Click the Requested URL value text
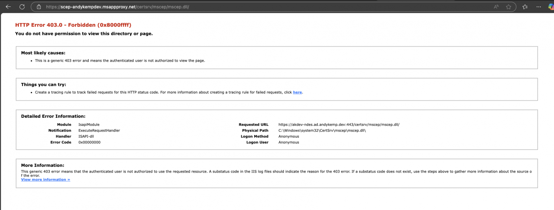This screenshot has width=554, height=210. (339, 124)
